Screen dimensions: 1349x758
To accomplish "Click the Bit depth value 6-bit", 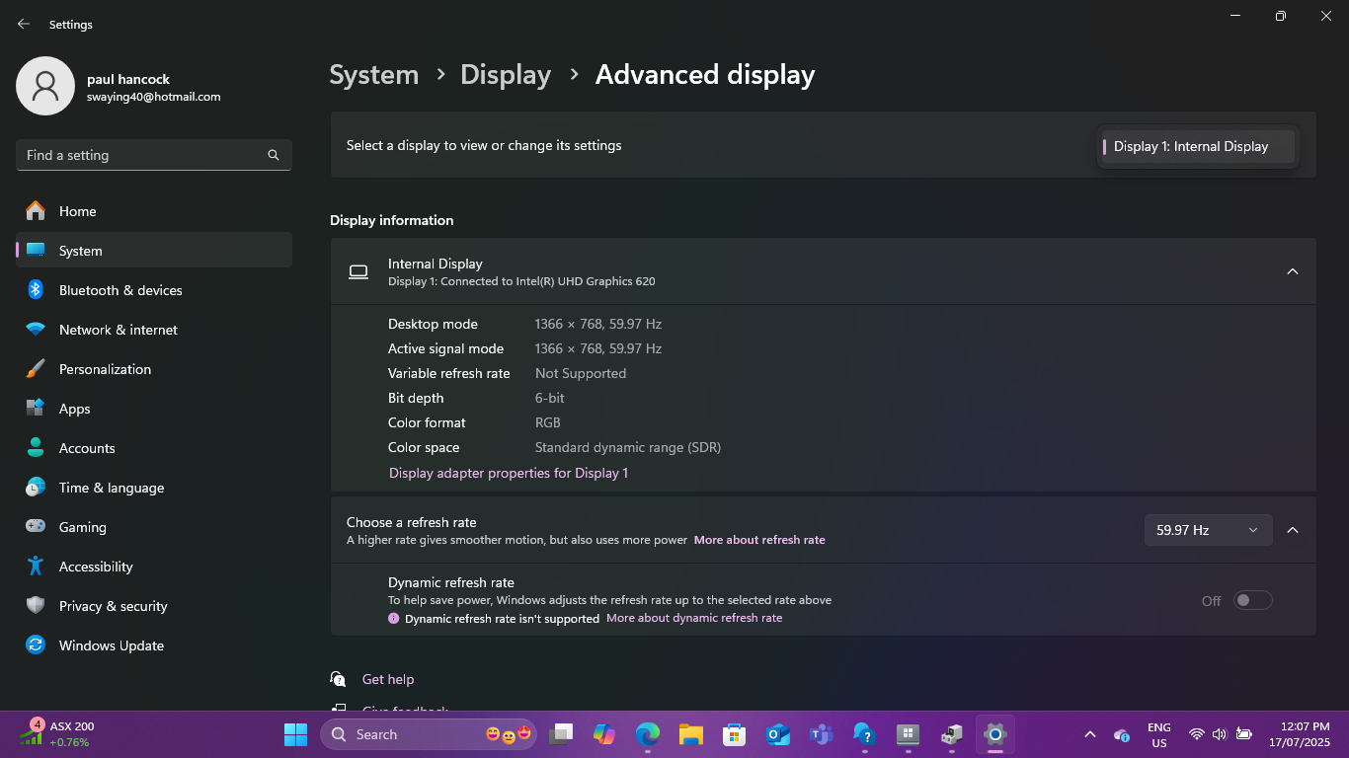I will 550,398.
